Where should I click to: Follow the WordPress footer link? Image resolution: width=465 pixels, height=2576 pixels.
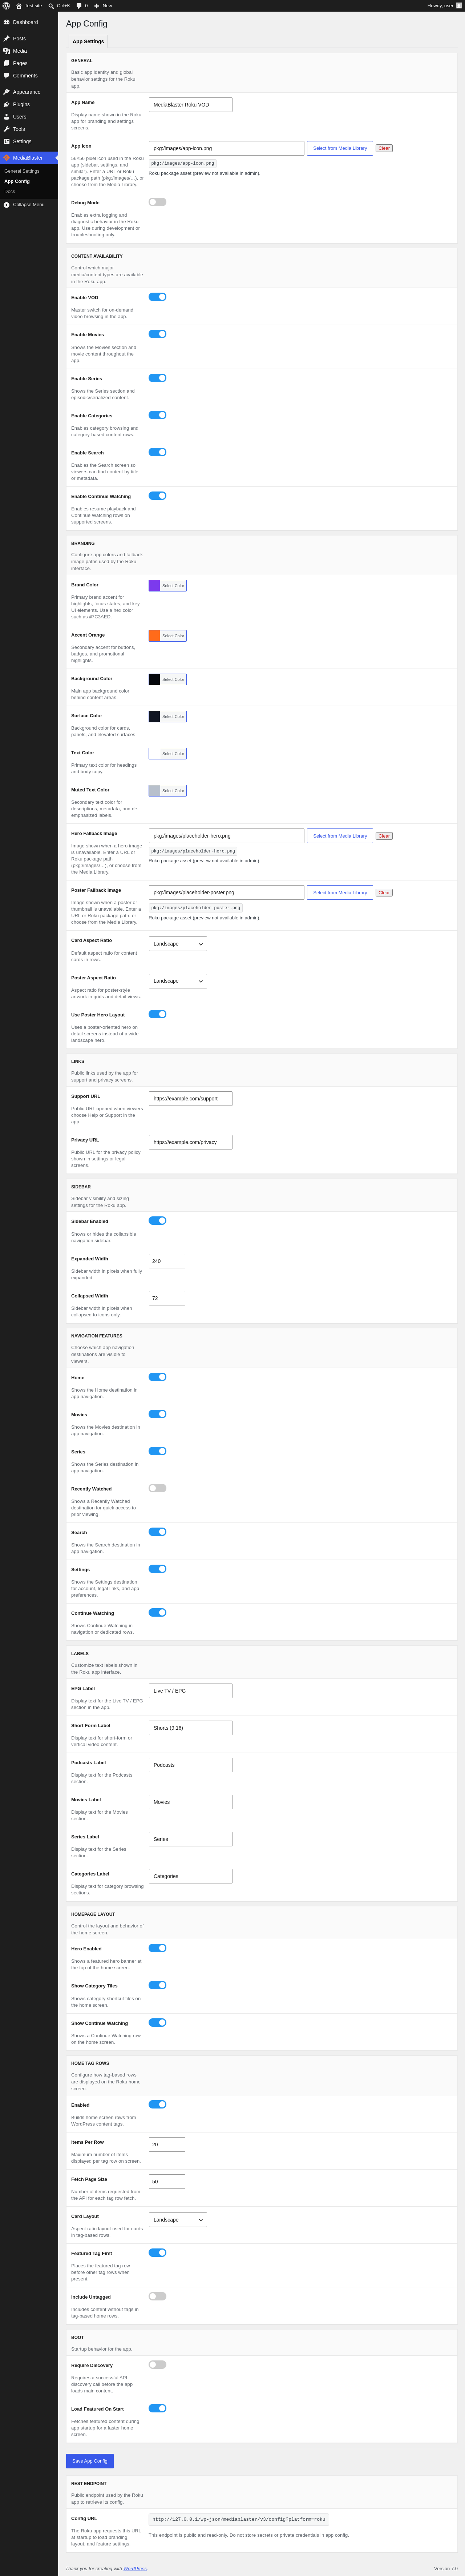(135, 2568)
